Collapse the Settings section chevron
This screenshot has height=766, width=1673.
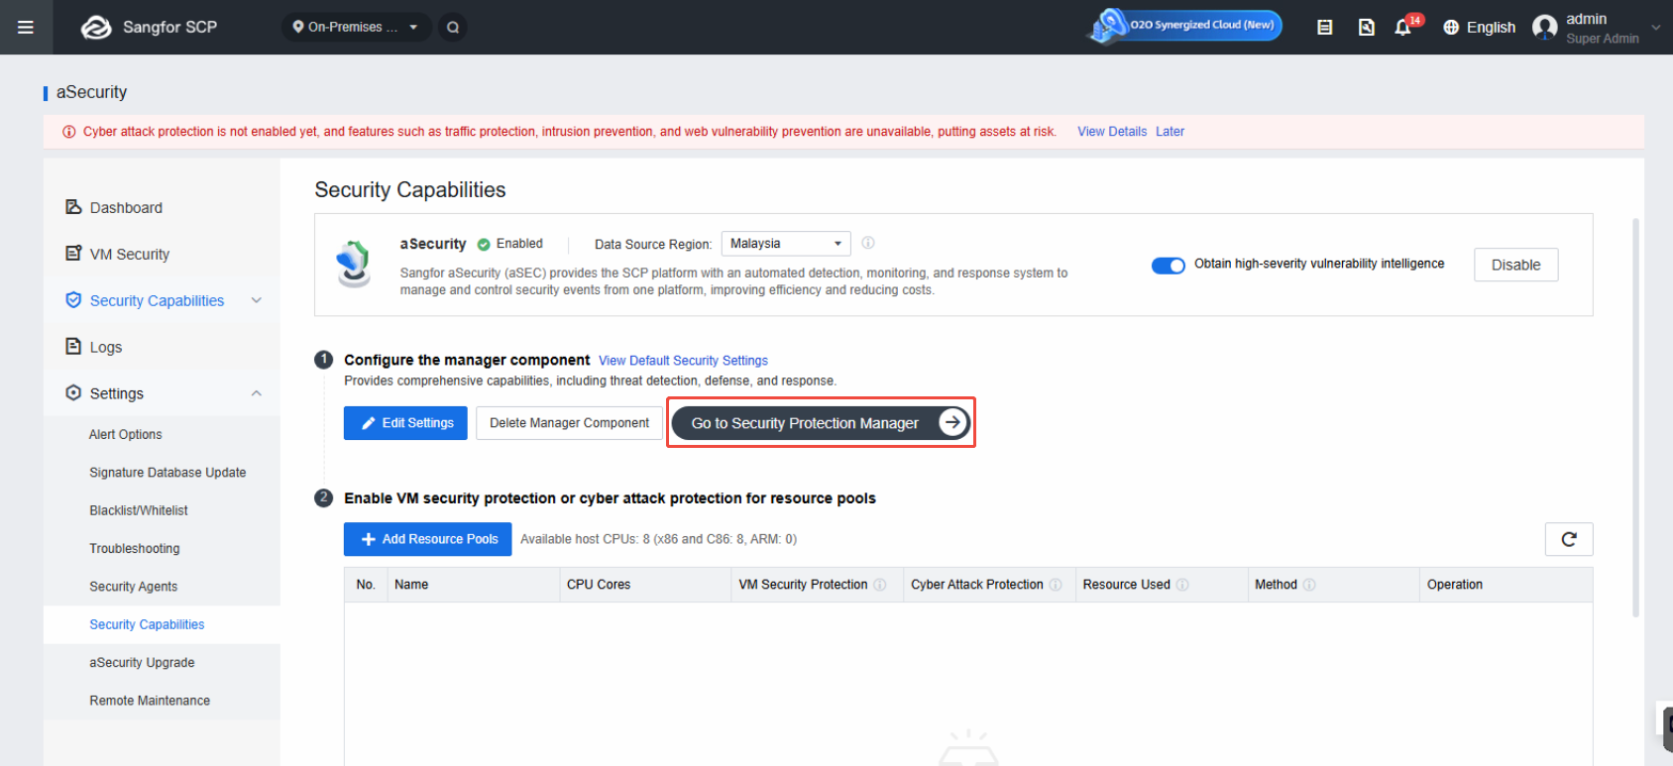[257, 393]
